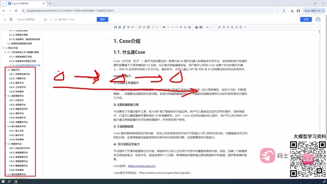Image resolution: width=327 pixels, height=184 pixels.
Task: Insert an unordered bullet list
Action: click(139, 27)
